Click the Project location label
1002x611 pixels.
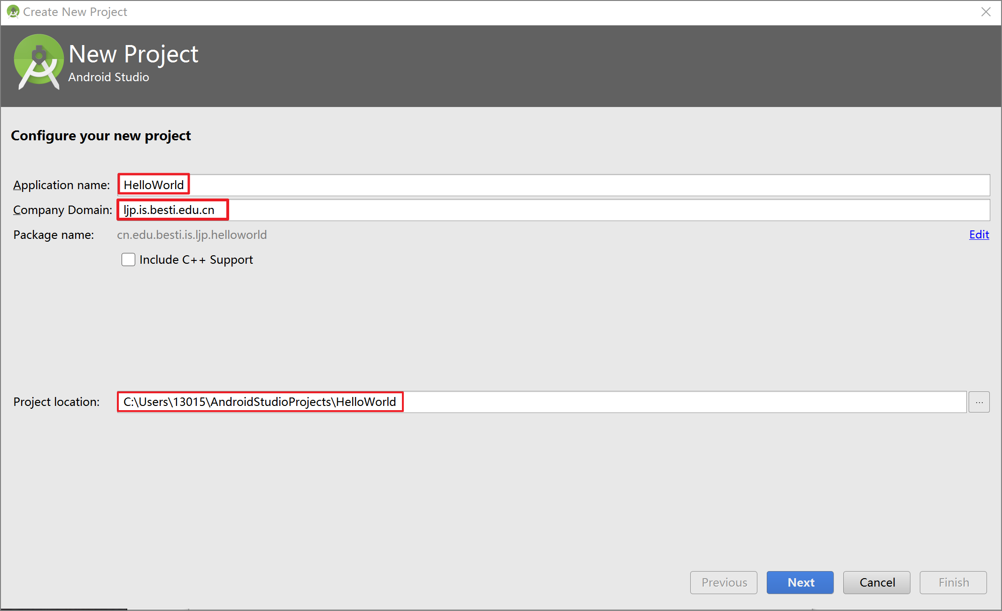coord(56,402)
